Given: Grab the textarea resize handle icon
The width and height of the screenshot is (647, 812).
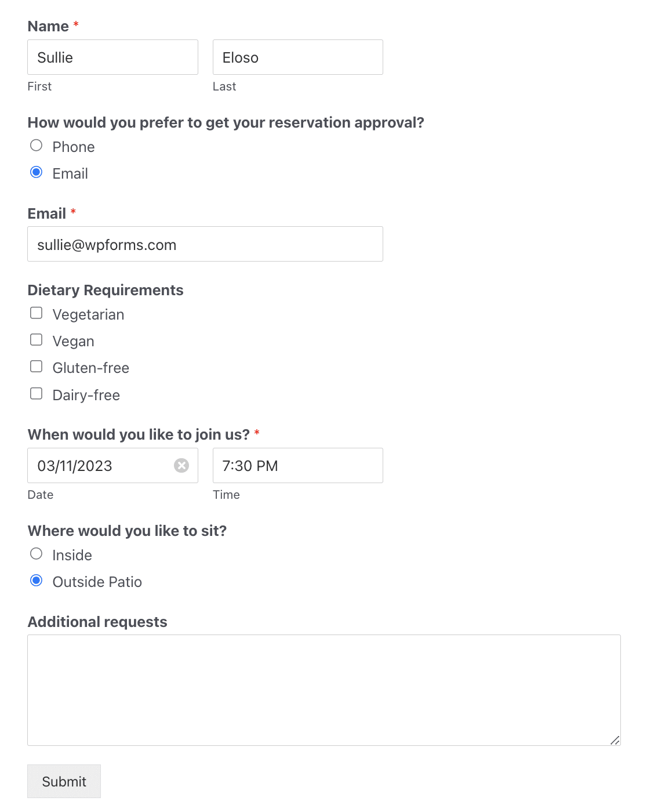Looking at the screenshot, I should [615, 739].
